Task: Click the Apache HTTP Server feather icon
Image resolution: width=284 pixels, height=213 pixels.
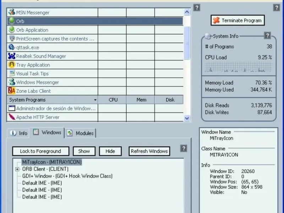Action: pos(12,117)
